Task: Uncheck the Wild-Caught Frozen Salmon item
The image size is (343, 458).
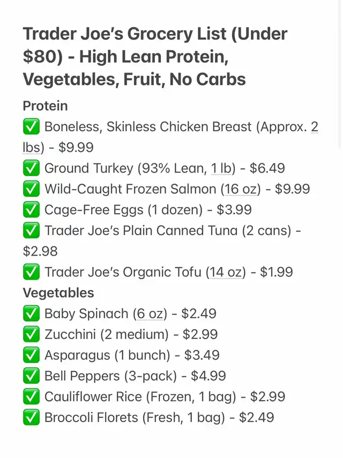Action: tap(31, 189)
